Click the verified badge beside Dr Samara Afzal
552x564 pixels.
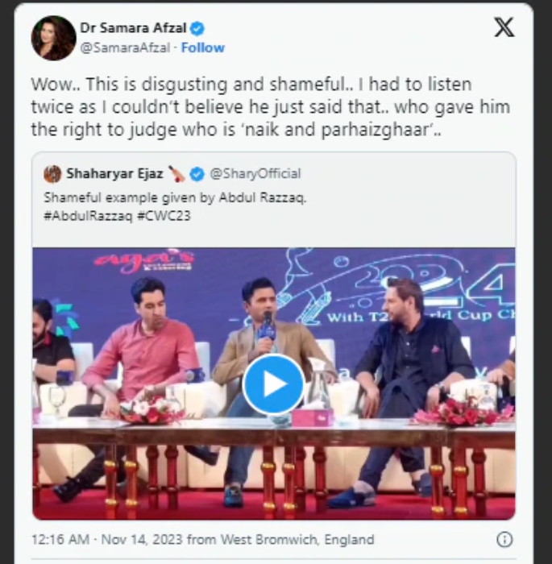(x=197, y=28)
